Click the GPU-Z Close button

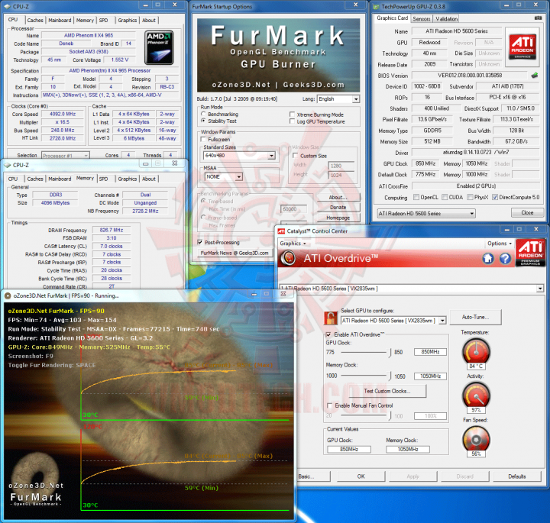(x=527, y=213)
